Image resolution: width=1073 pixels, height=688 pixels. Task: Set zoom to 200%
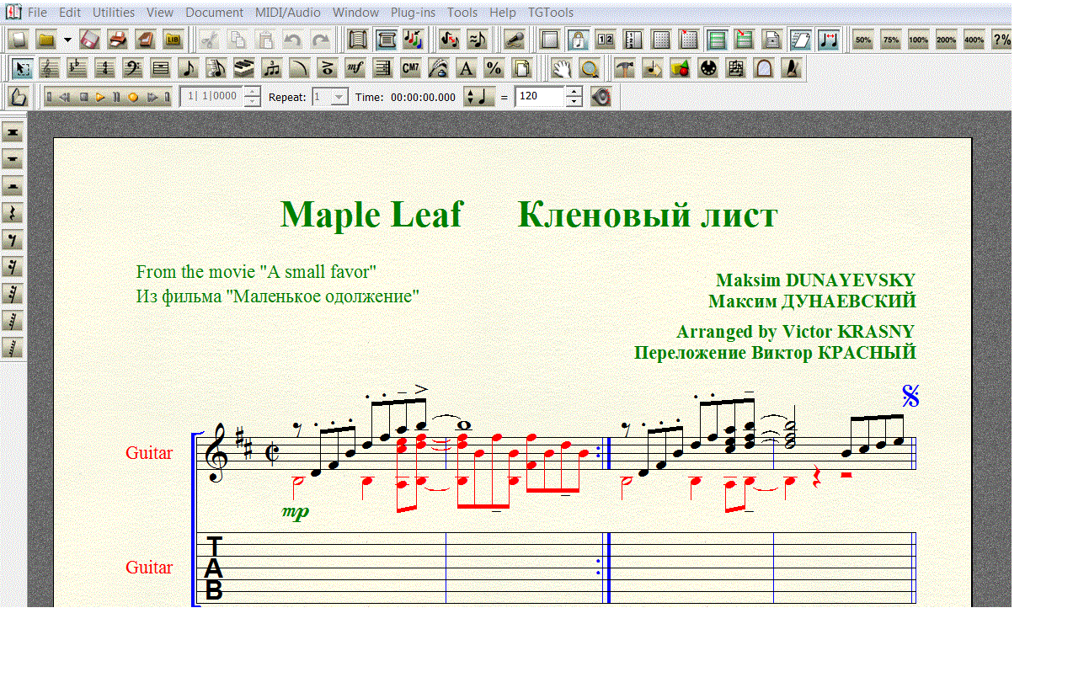pos(946,40)
